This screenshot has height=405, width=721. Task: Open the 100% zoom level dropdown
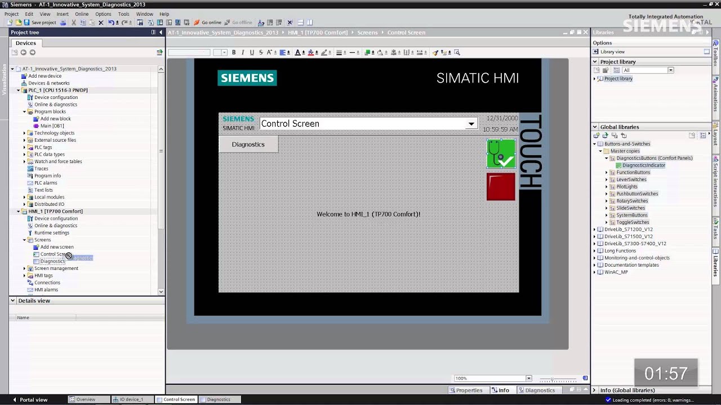(528, 379)
